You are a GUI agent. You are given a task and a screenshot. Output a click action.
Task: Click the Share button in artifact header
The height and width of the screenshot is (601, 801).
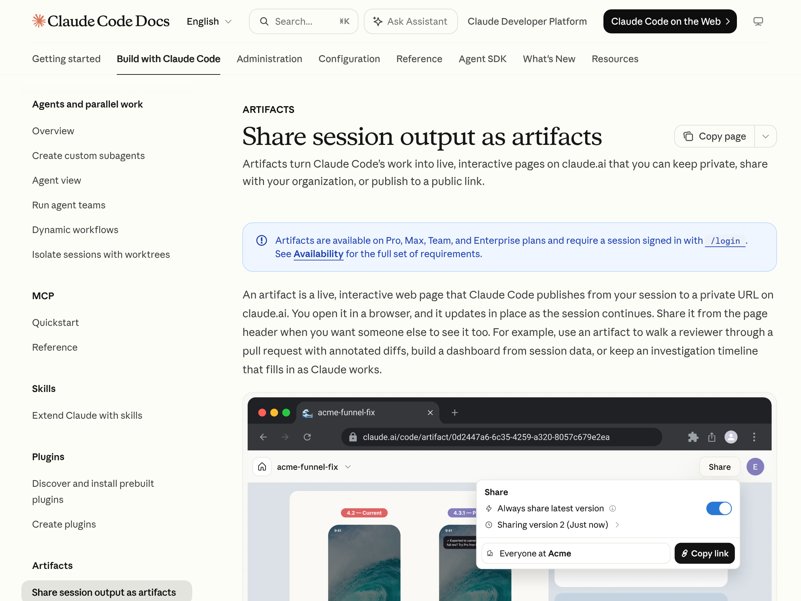(x=720, y=467)
